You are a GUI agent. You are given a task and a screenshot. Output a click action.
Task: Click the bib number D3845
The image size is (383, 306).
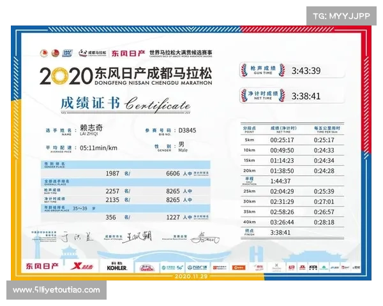pyautogui.click(x=187, y=130)
